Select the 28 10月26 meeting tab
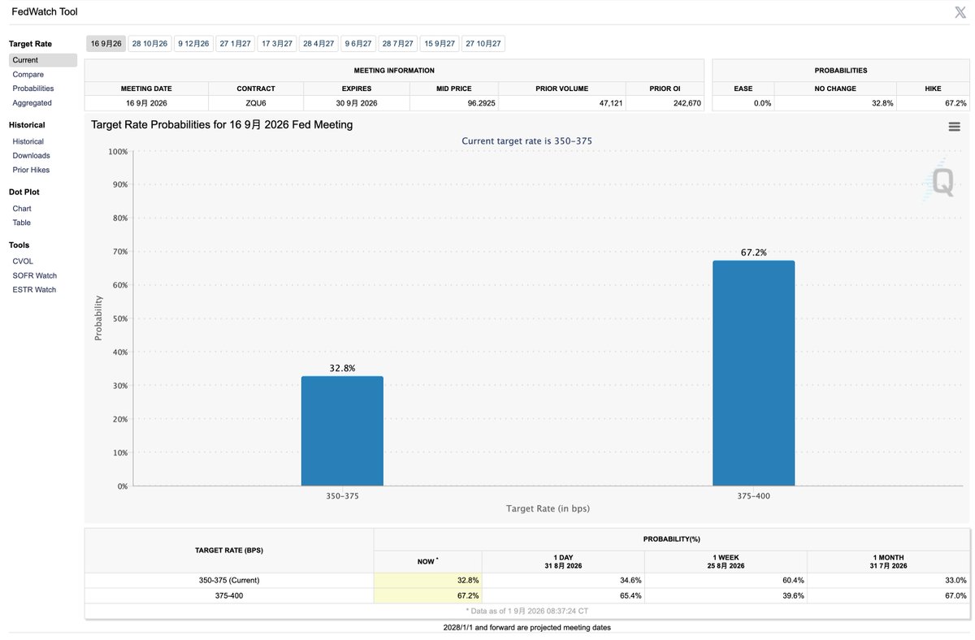The height and width of the screenshot is (640, 975). pyautogui.click(x=149, y=44)
